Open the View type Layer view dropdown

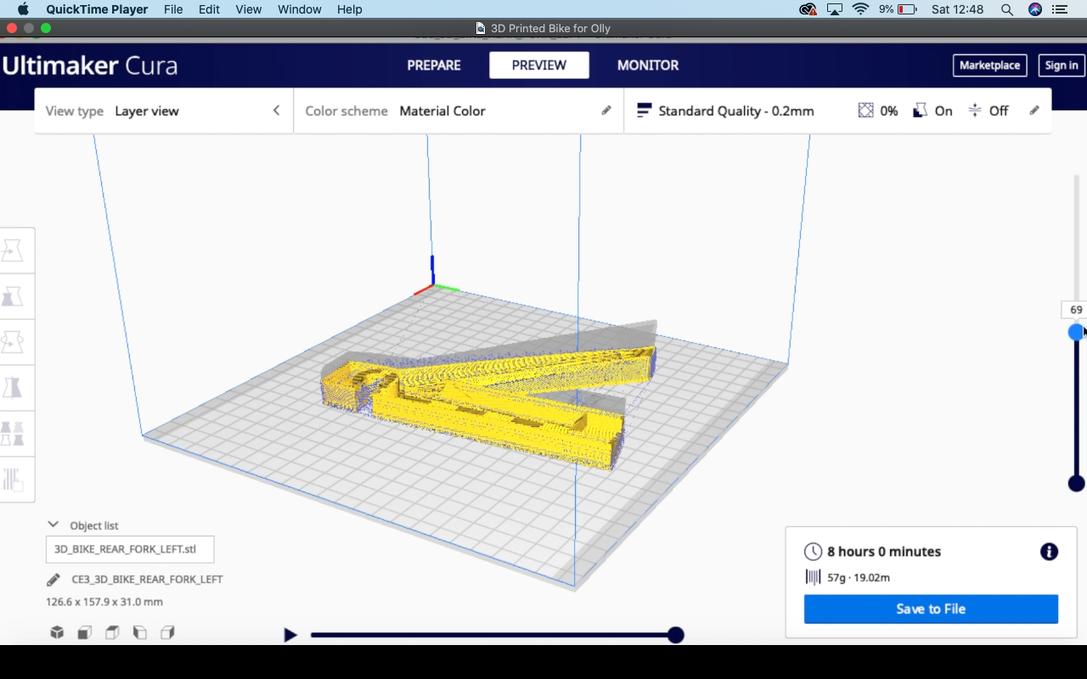164,111
